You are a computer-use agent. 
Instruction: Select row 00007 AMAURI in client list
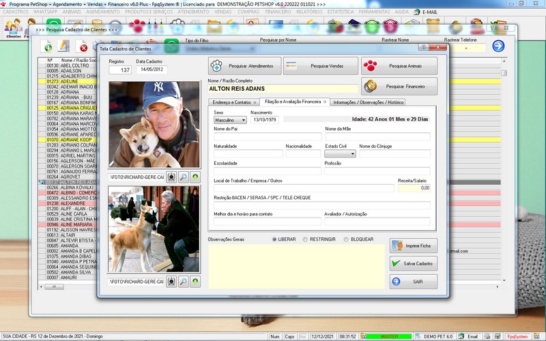(x=68, y=278)
